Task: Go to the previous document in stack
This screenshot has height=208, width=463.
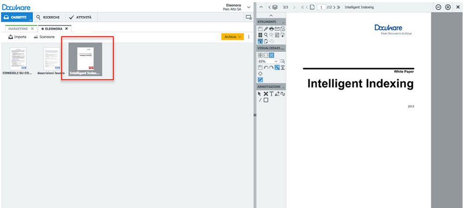Action: click(269, 7)
